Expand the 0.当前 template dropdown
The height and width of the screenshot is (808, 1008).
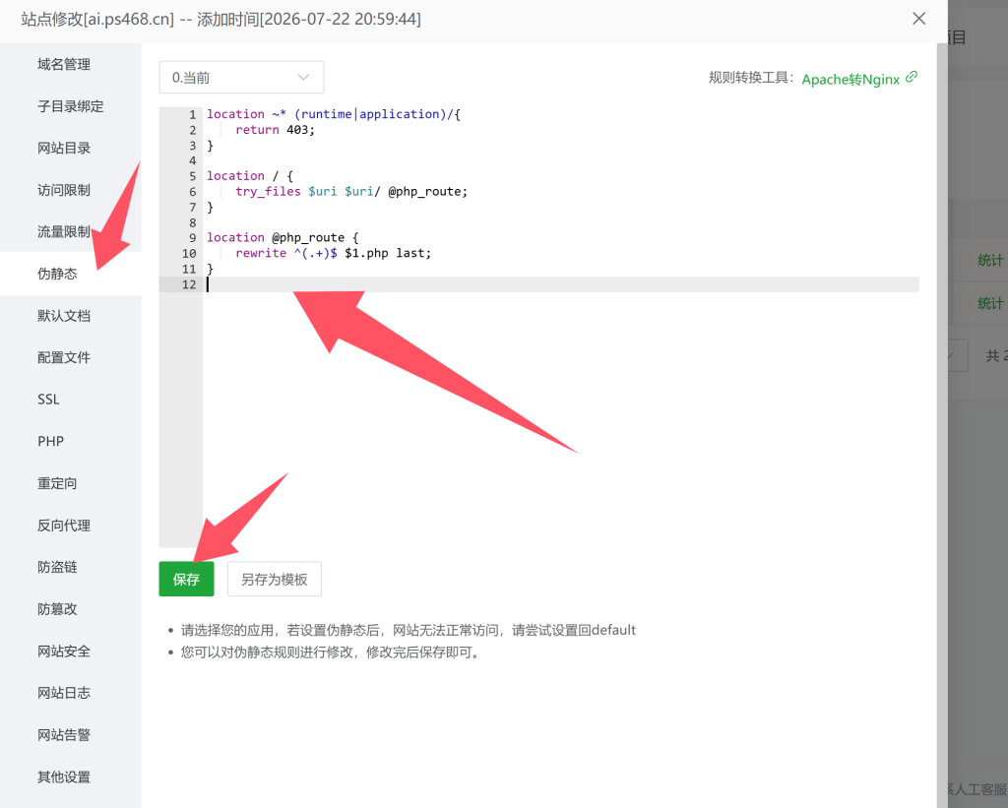(241, 78)
